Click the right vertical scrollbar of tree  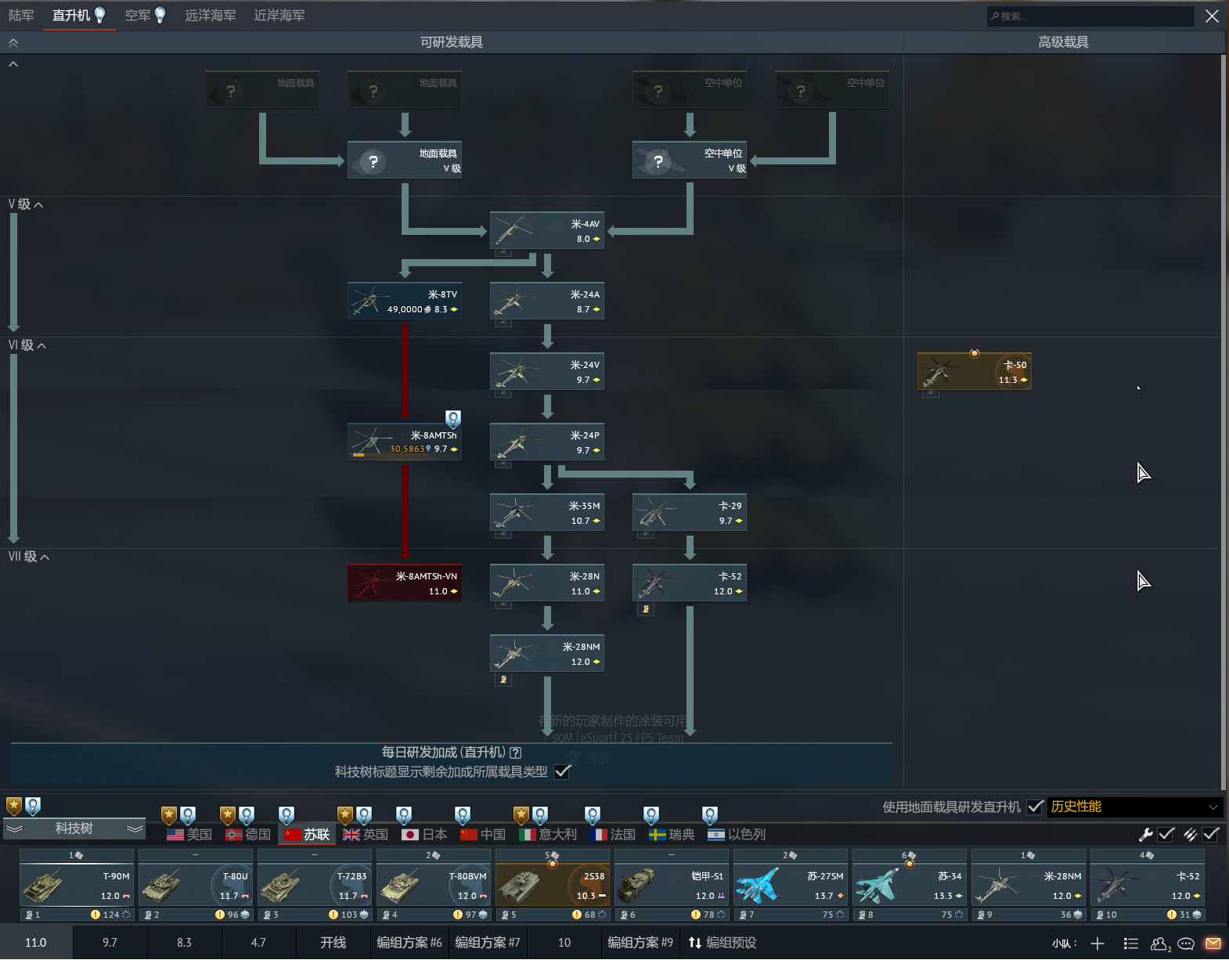(x=1224, y=422)
